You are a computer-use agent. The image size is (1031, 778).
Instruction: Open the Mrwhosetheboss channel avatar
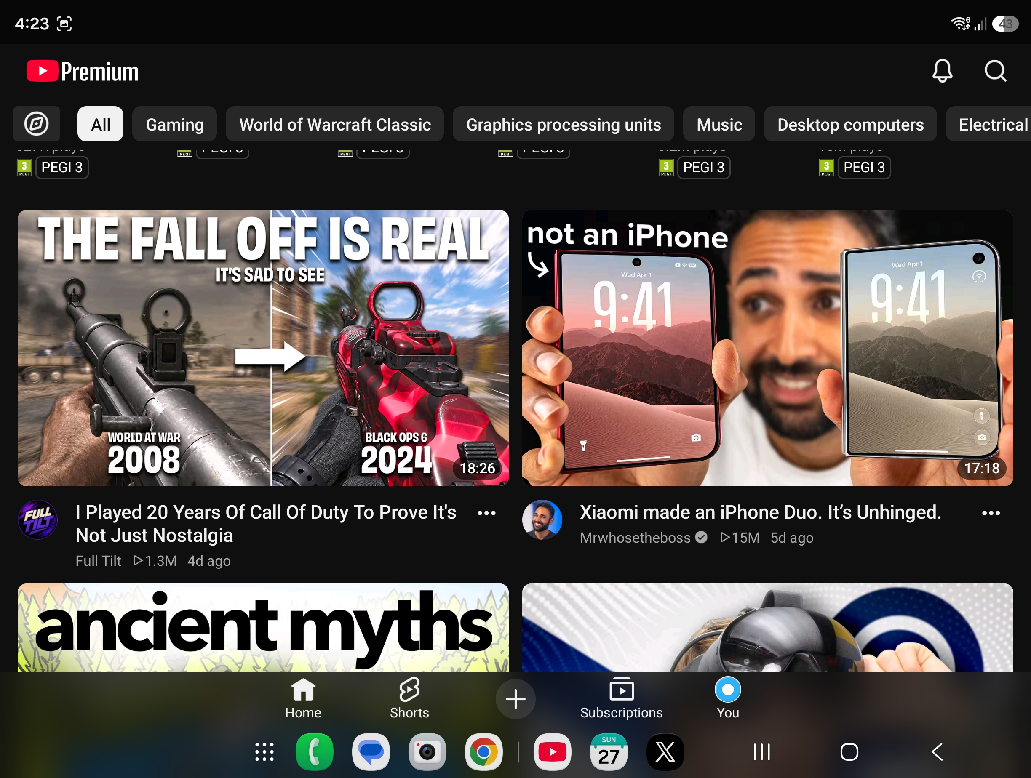(x=542, y=520)
